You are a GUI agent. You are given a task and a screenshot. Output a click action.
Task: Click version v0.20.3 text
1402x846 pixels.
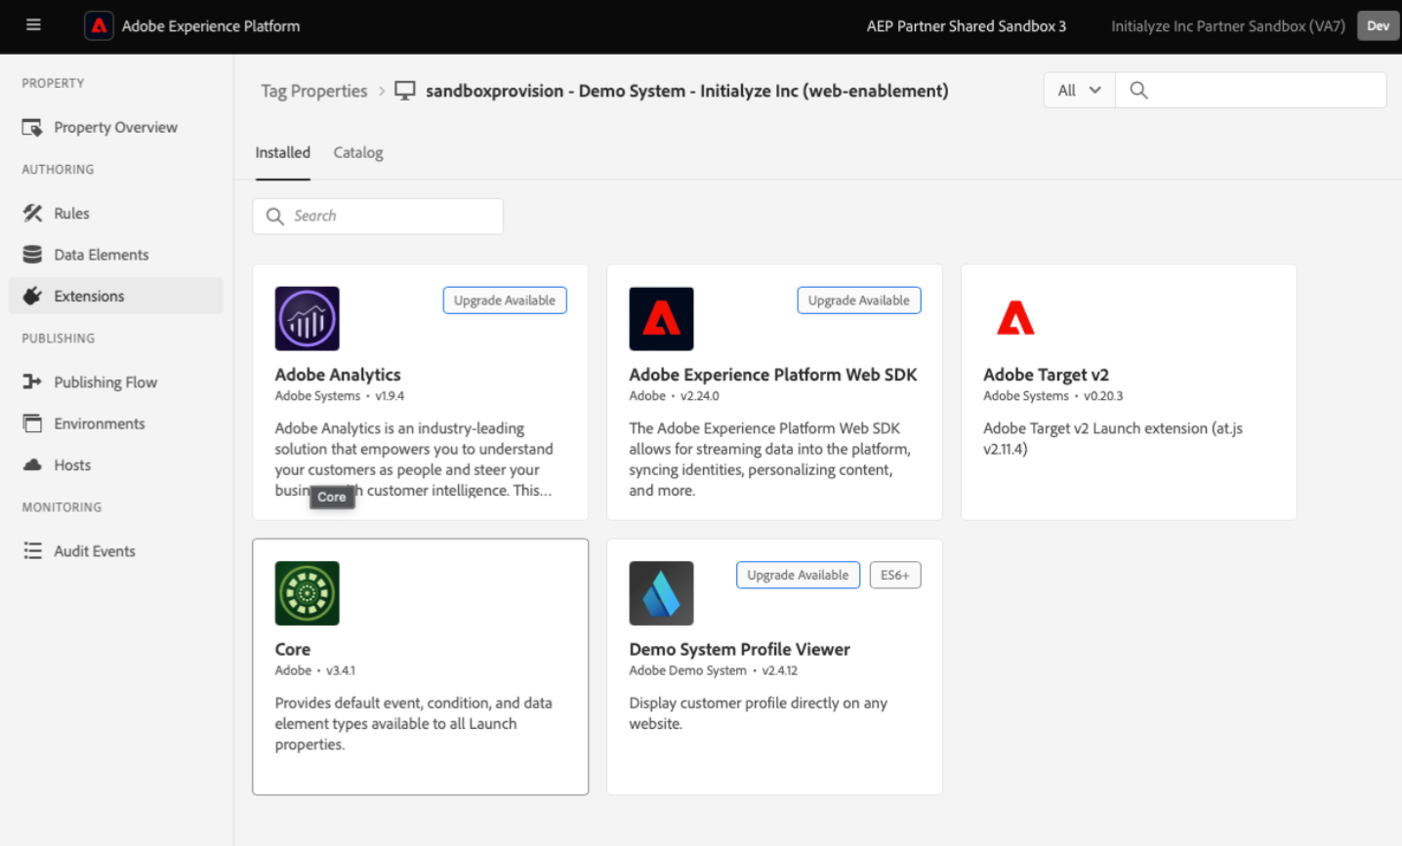click(x=1103, y=396)
